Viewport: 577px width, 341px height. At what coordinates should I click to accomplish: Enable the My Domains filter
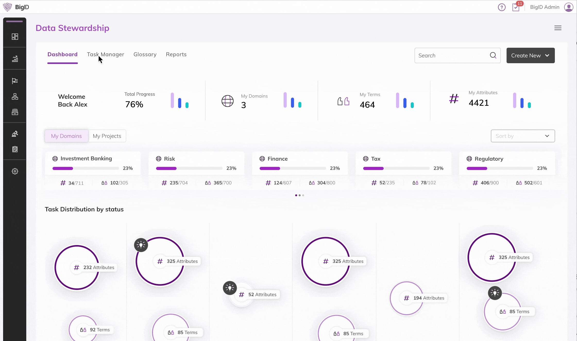pyautogui.click(x=66, y=136)
